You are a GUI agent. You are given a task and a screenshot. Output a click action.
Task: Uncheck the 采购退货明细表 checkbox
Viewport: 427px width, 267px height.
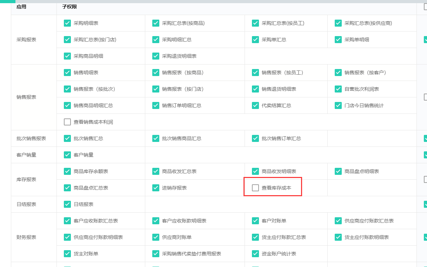tap(156, 56)
